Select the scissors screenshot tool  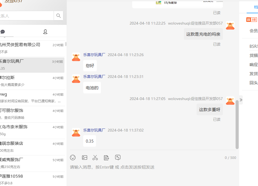coord(95,158)
